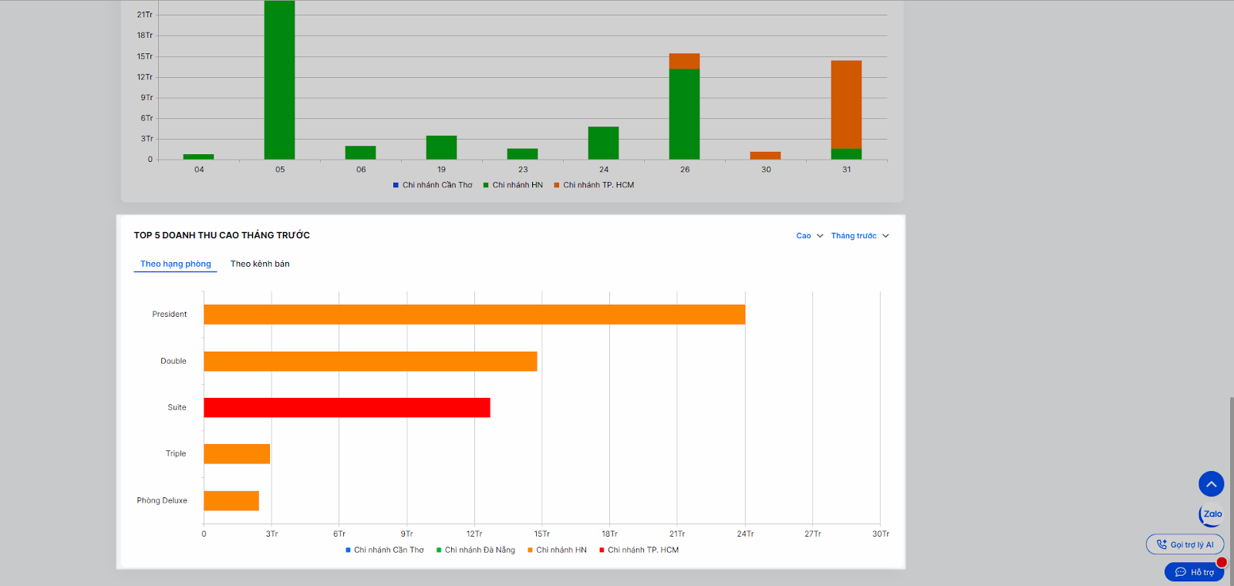Toggle Chi nhánh Đà Nẵng in Top 5 chart legend
Screen dimensions: 1234x586
pos(476,550)
